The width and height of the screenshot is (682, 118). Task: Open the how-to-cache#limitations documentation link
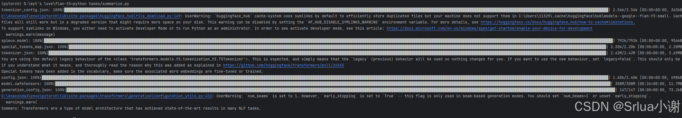pyautogui.click(x=558, y=22)
